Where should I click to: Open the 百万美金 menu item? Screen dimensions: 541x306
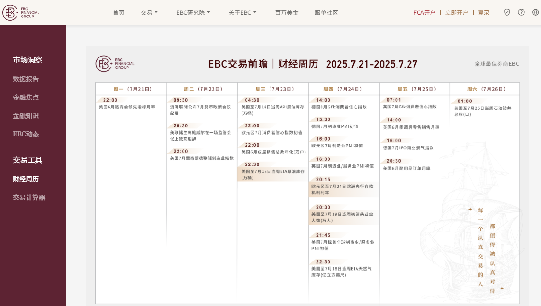[x=286, y=13]
